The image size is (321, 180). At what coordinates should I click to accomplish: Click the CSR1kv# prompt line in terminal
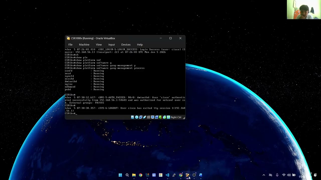pos(71,113)
